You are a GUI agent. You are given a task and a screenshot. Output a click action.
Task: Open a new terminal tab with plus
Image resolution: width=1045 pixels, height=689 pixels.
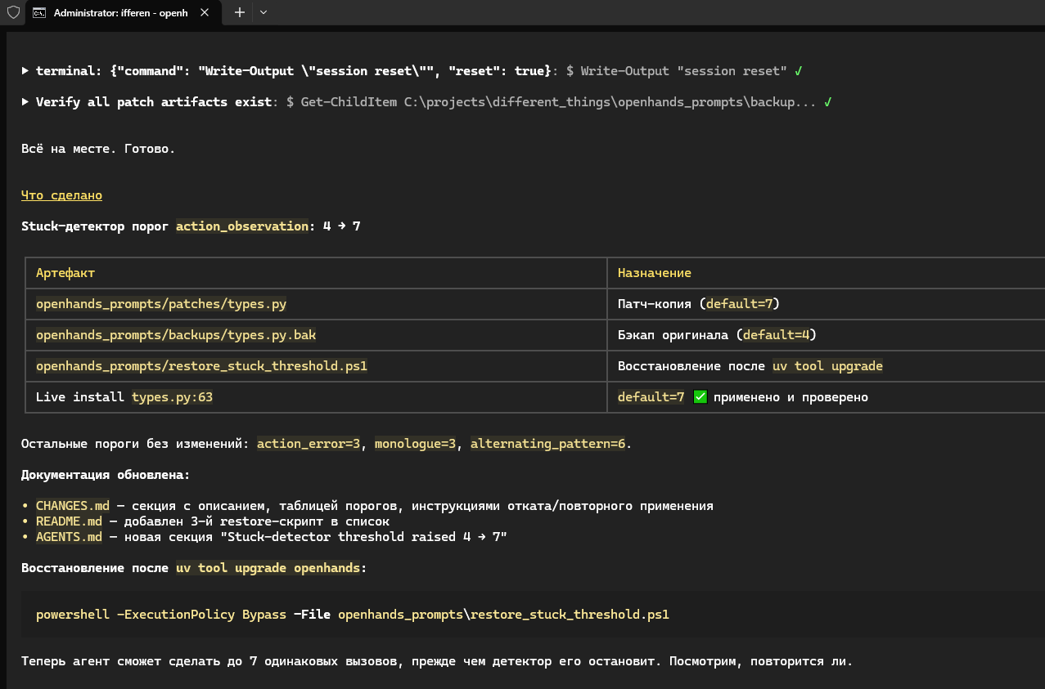[x=240, y=12]
